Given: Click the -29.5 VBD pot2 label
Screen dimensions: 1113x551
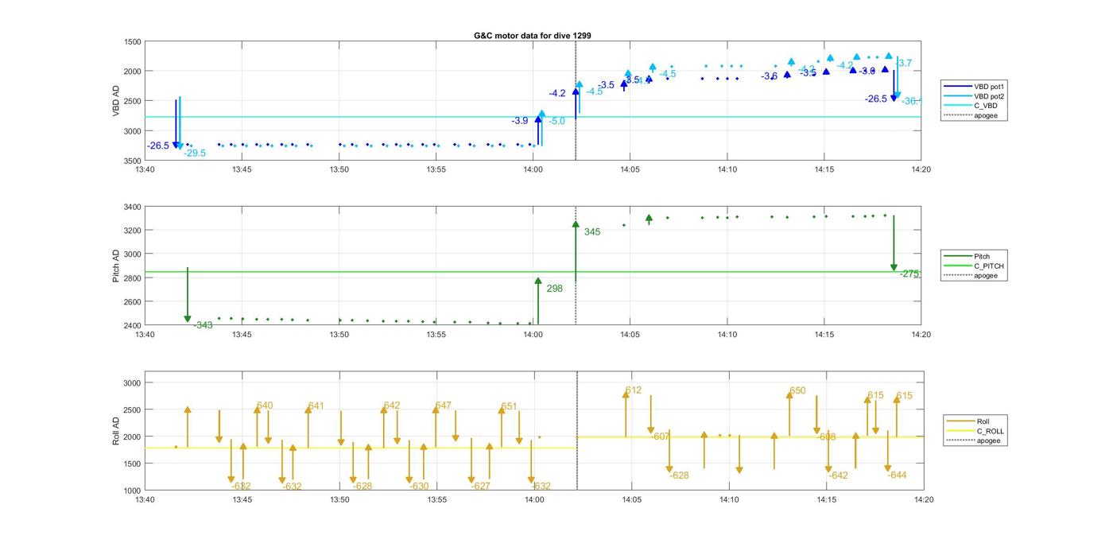Looking at the screenshot, I should coord(195,153).
